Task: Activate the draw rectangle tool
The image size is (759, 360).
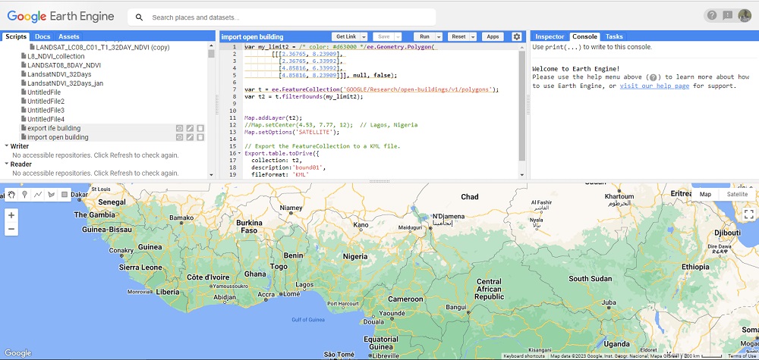Action: (x=64, y=195)
